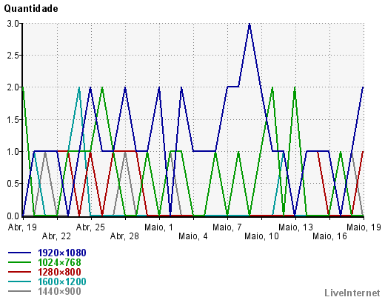
Task: Click the Quantidade axis title
Action: click(x=31, y=9)
